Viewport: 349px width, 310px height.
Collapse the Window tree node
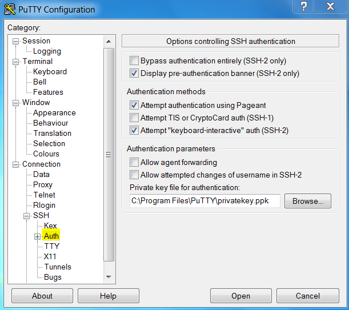(x=15, y=103)
